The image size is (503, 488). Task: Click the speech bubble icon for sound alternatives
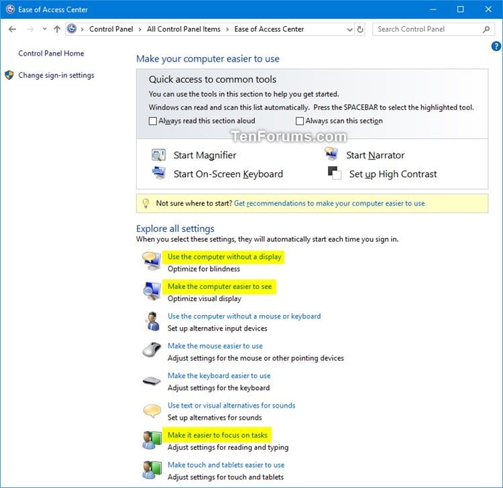152,411
